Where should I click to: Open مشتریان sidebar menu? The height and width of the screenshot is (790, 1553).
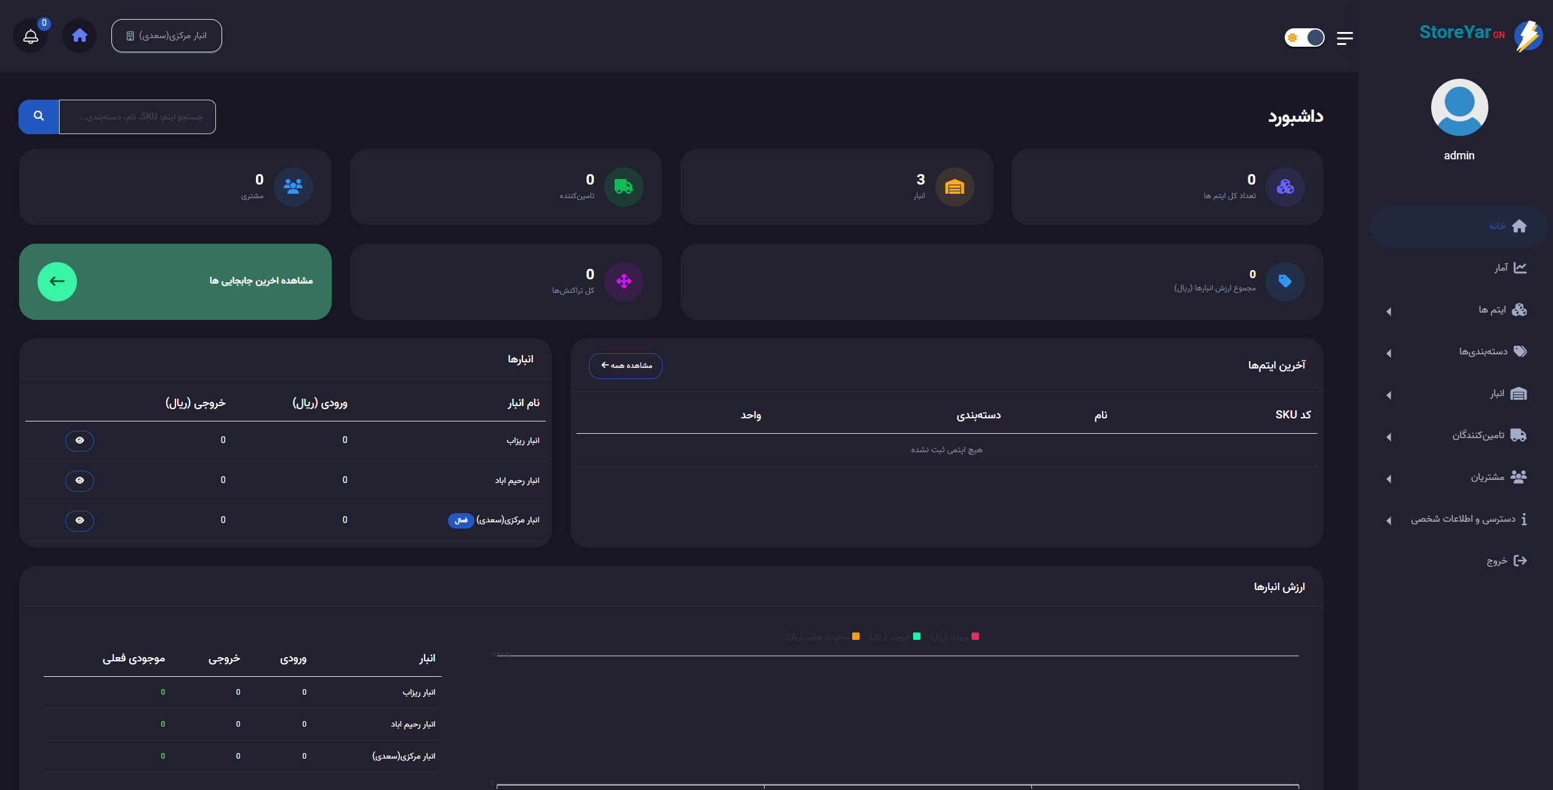(x=1459, y=477)
